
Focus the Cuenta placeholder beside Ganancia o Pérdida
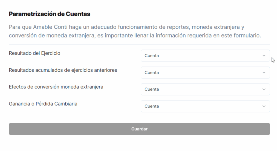click(152, 106)
